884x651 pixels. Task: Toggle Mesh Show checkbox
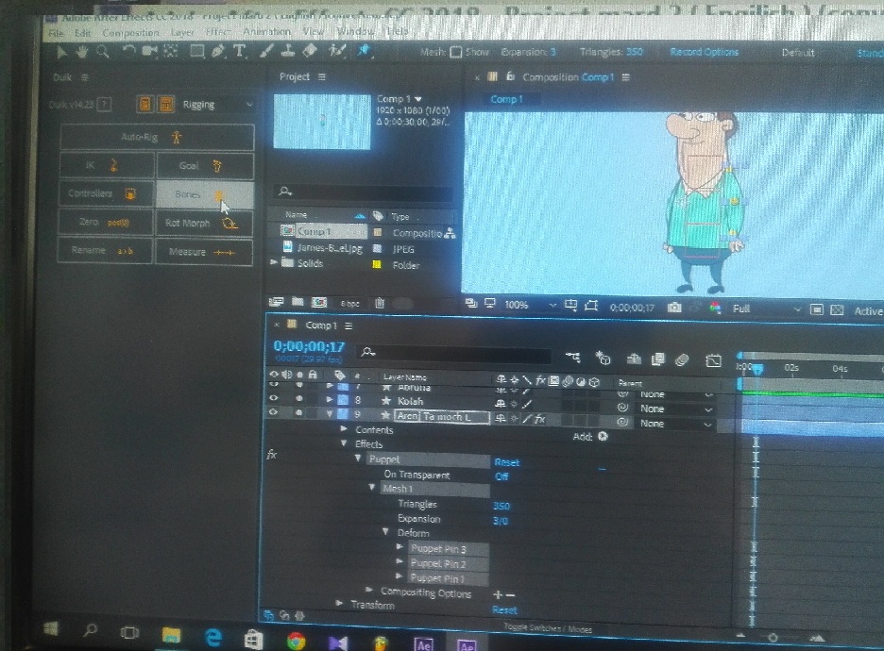point(456,52)
